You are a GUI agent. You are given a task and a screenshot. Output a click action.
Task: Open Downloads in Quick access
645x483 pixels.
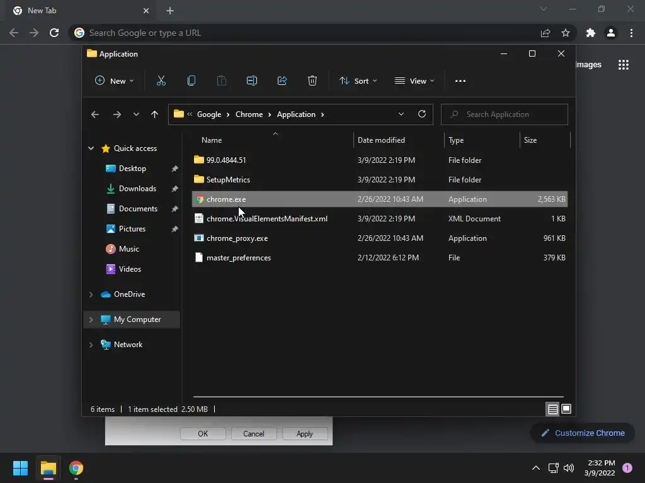coord(137,189)
